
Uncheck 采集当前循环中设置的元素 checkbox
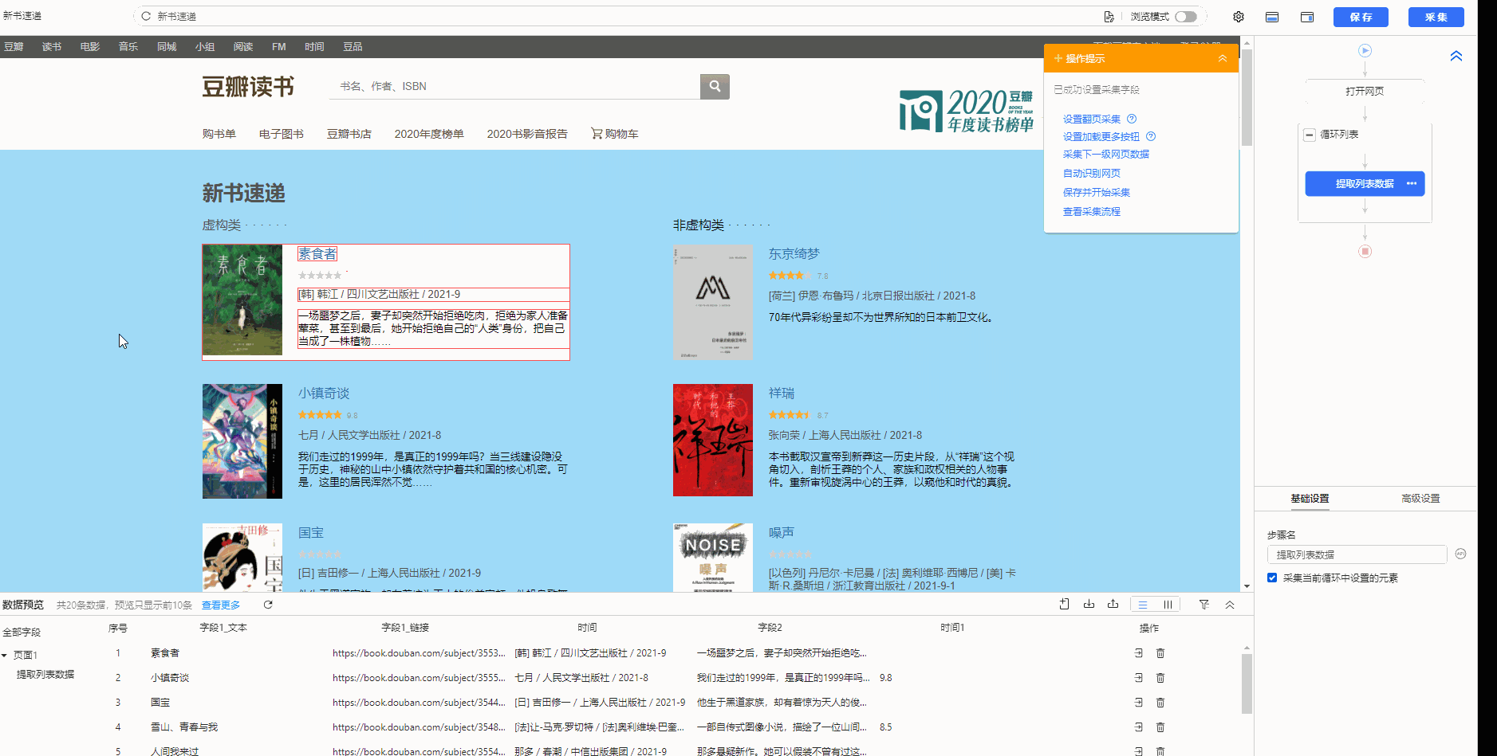1272,578
